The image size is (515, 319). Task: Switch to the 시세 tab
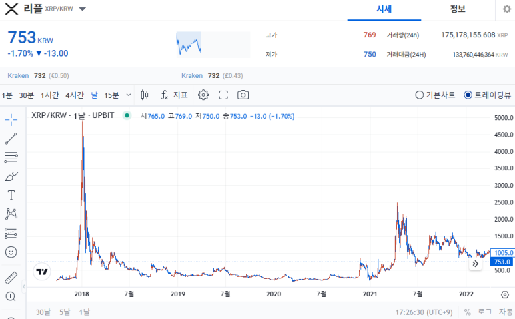tap(384, 9)
